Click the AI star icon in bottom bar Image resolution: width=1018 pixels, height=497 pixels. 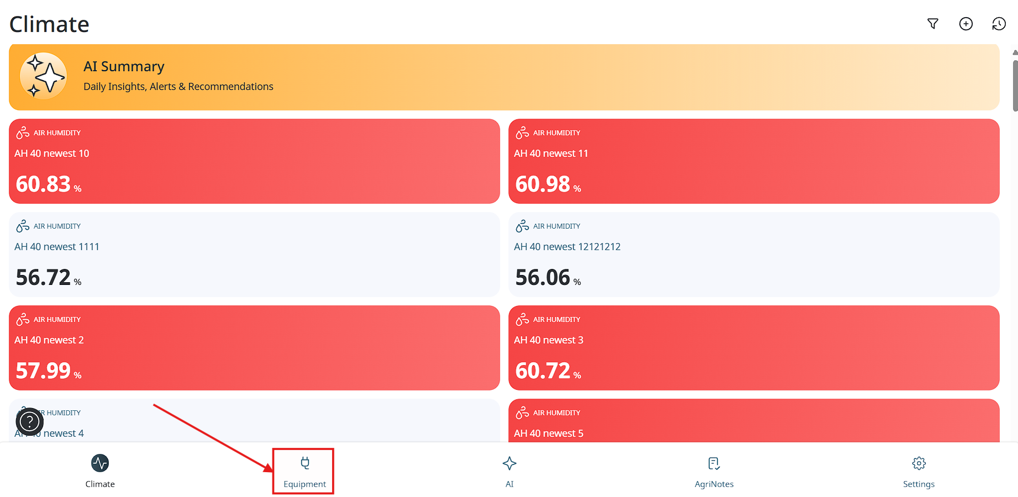pos(510,463)
